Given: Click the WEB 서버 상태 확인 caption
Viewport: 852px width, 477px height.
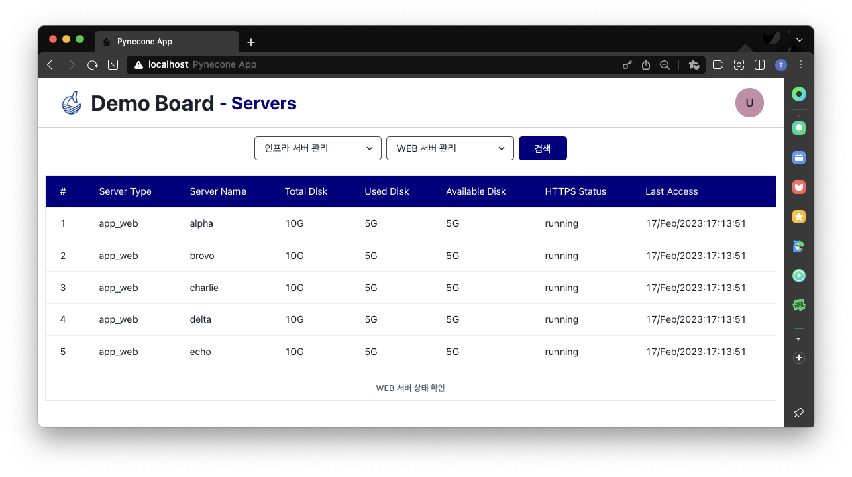Looking at the screenshot, I should [411, 388].
